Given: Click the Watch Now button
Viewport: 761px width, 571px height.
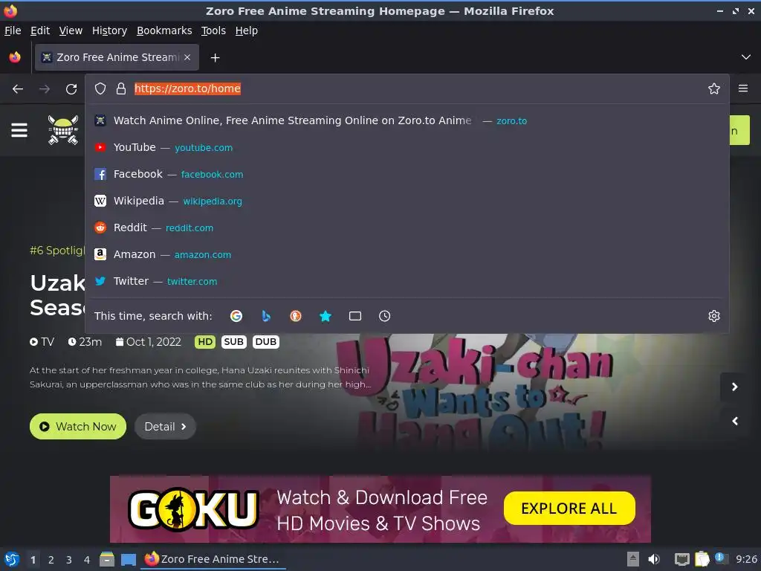Looking at the screenshot, I should [78, 427].
